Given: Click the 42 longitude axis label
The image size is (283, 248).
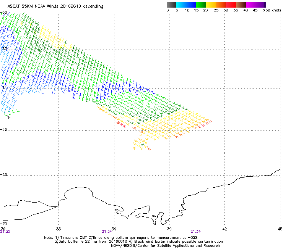Looking at the screenshot, I should (x=224, y=229).
